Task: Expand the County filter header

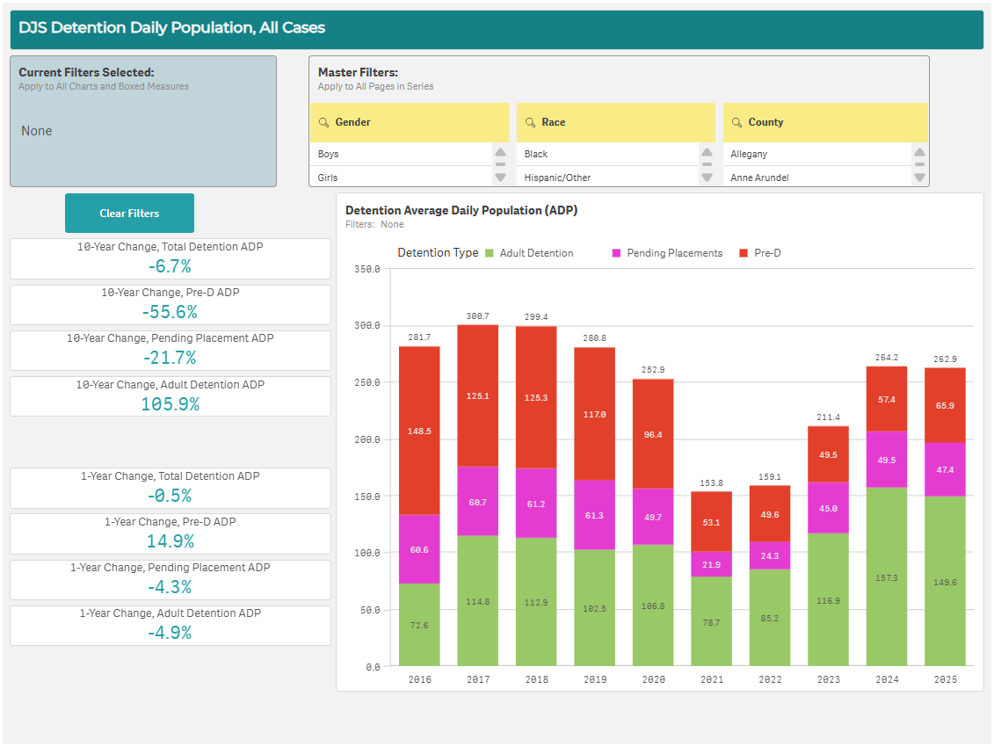Action: click(825, 122)
